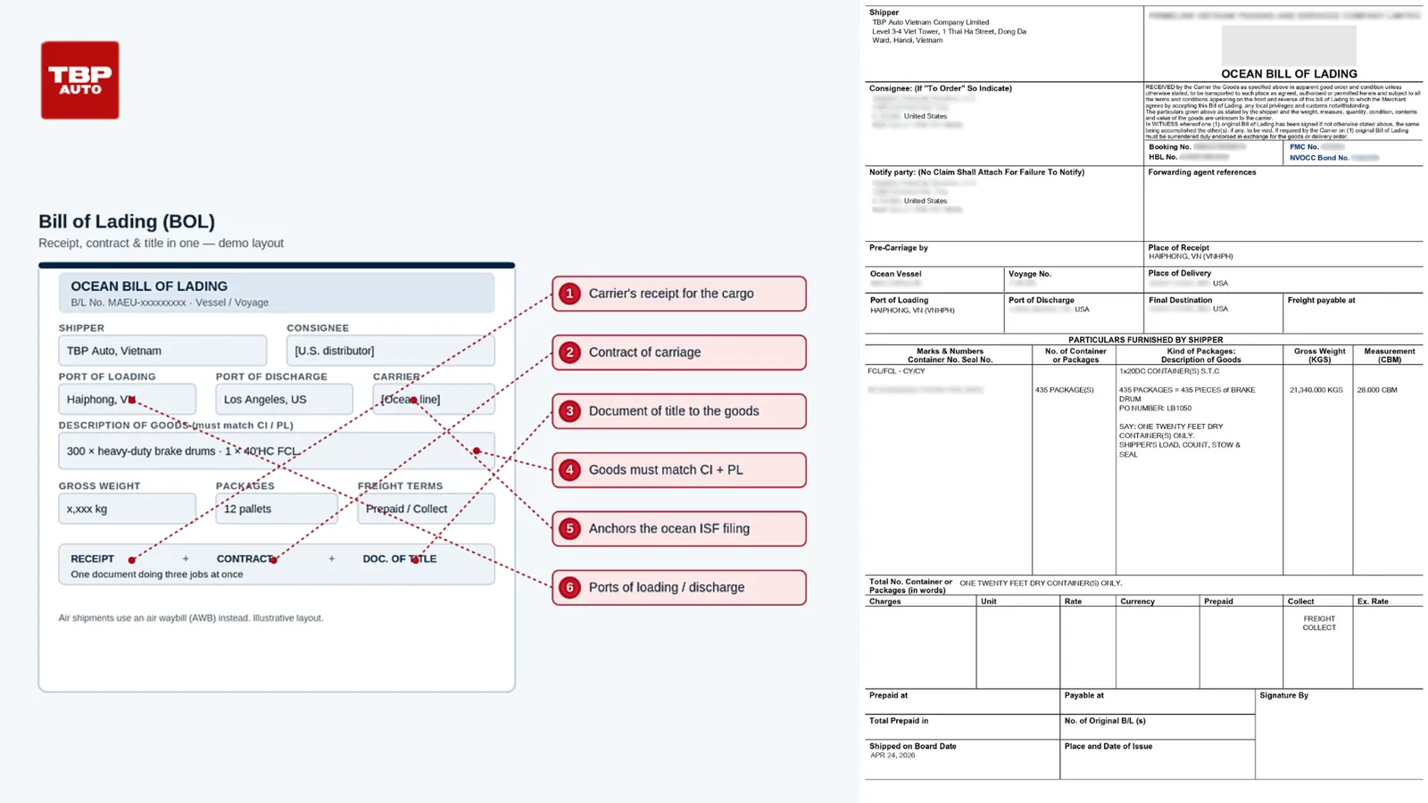
Task: Click the 'Carrier's receipt for the cargo' callout
Action: coord(678,294)
